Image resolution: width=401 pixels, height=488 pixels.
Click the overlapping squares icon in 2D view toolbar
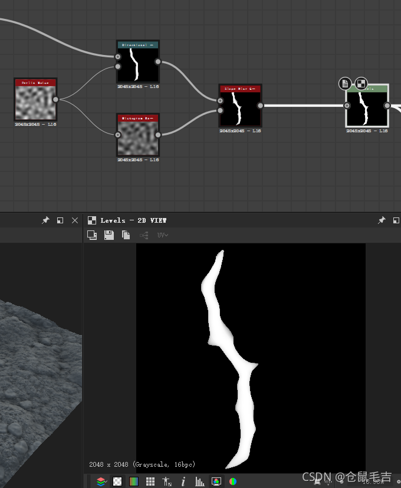(x=92, y=235)
